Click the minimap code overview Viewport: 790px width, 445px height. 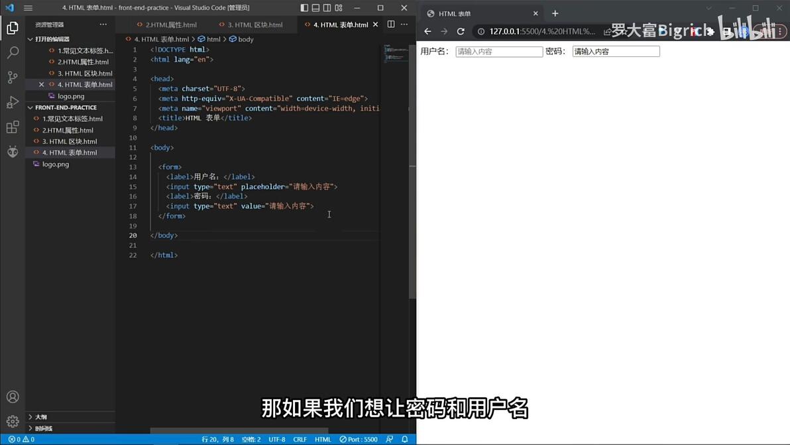click(396, 53)
